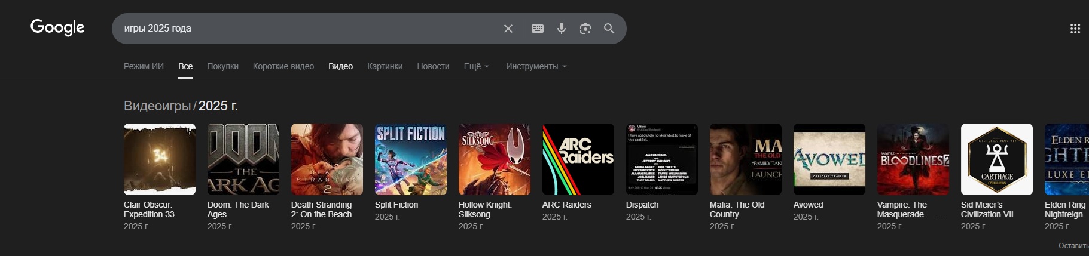The height and width of the screenshot is (256, 1089).
Task: Click the ARC Raiders title text
Action: click(566, 205)
